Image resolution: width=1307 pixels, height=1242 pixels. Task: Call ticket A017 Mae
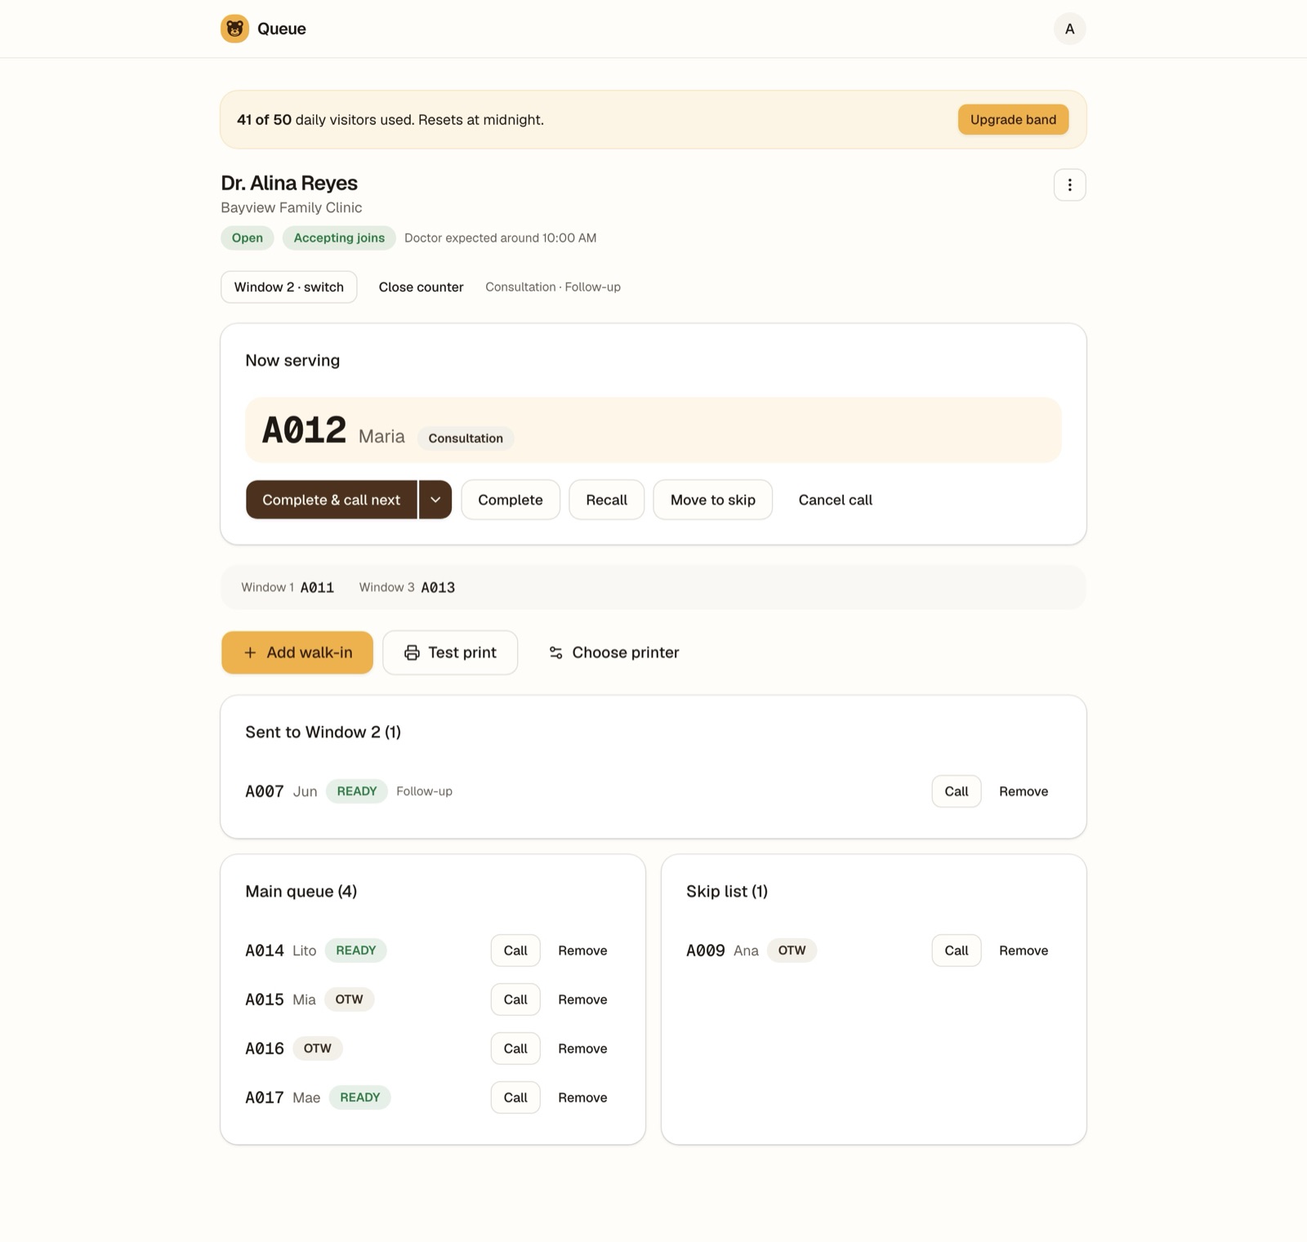[x=515, y=1097]
